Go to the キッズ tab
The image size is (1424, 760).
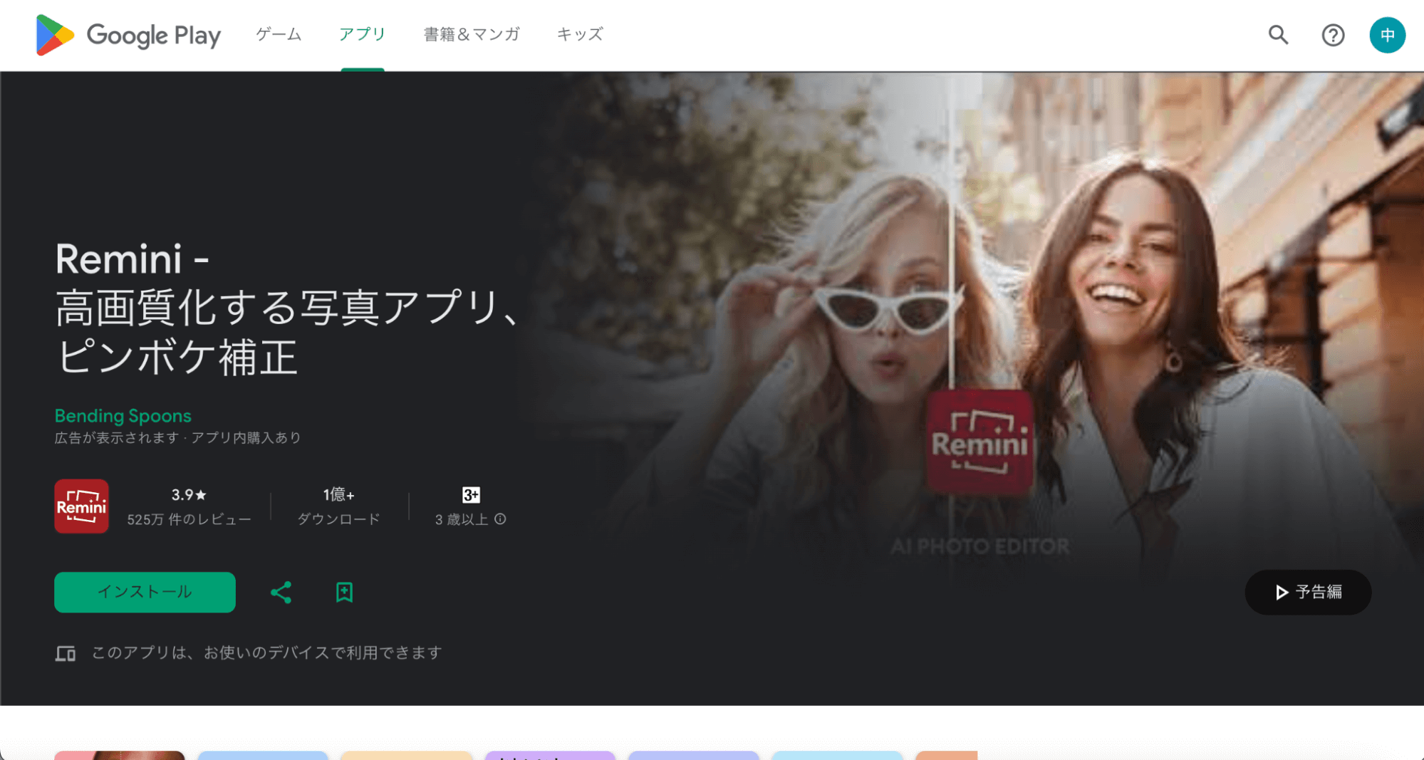point(580,34)
